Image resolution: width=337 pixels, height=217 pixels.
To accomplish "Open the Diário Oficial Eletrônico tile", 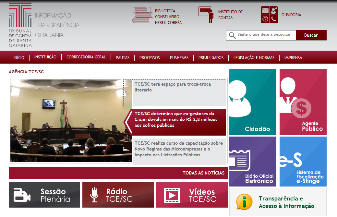I will point(253,162).
